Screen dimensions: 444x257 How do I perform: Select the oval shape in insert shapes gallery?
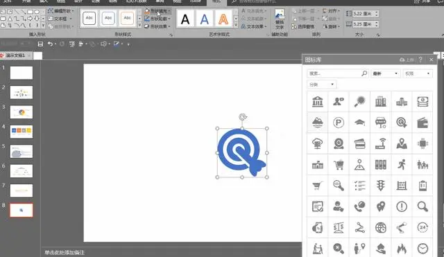(37, 12)
